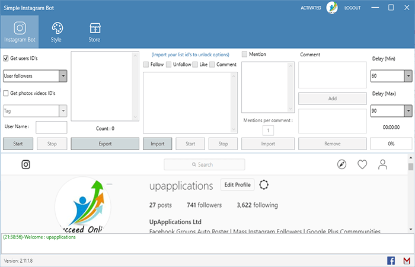Open the Instagram Bot tab
Viewport: 415px width, 267px height.
20,32
